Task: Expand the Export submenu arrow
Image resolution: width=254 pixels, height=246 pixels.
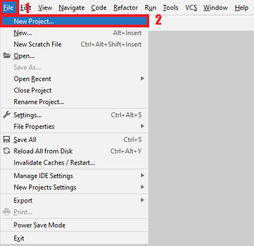Action: 142,200
